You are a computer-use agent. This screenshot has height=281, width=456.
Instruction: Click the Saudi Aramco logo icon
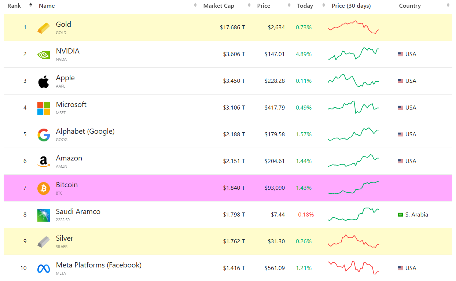pyautogui.click(x=43, y=215)
